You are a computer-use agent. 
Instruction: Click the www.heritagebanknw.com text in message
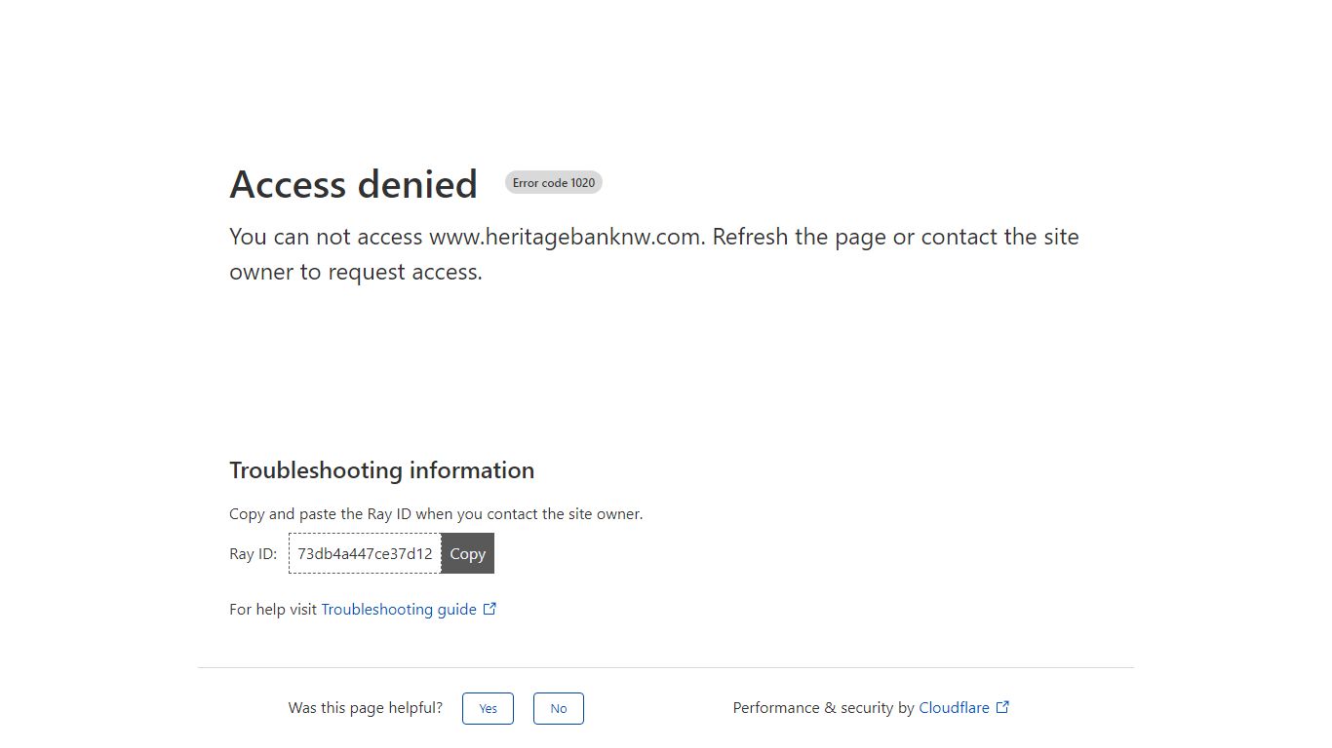[565, 237]
